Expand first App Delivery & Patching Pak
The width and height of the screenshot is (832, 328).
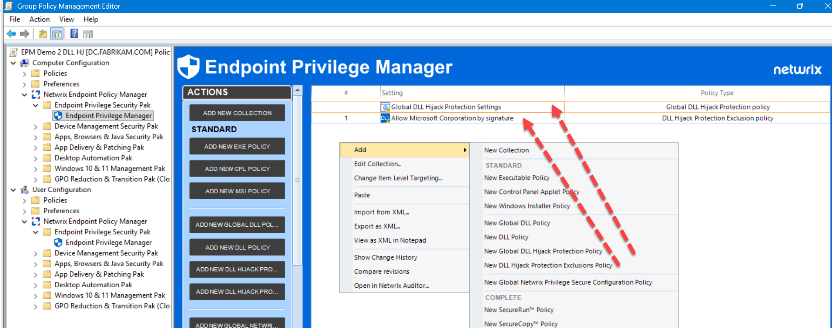coord(36,148)
